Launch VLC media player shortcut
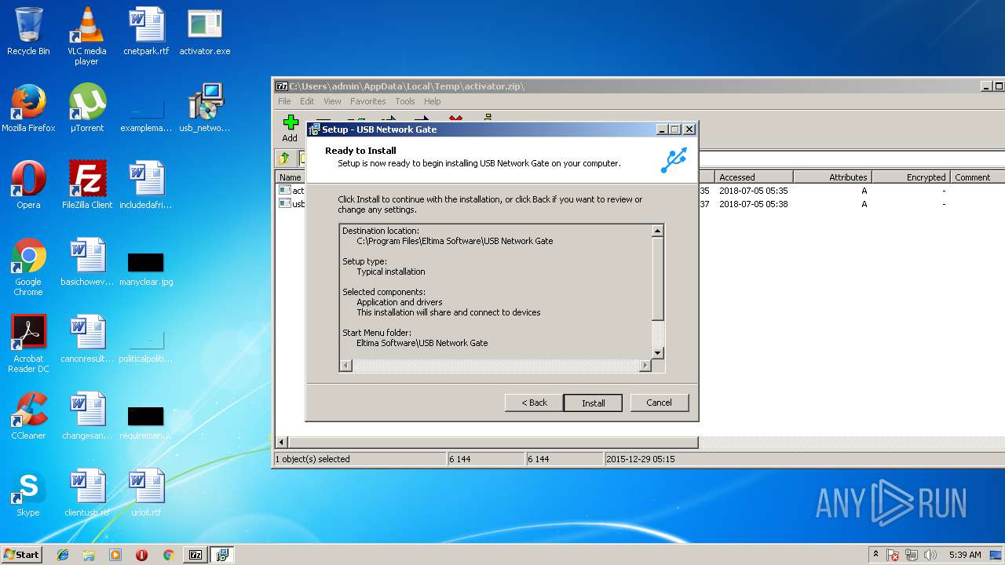This screenshot has width=1005, height=565. point(86,36)
